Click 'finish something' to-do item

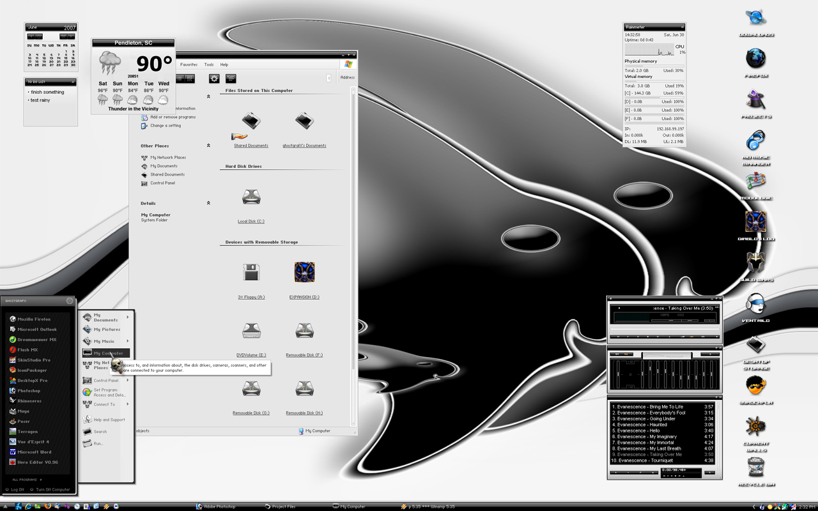pos(47,92)
